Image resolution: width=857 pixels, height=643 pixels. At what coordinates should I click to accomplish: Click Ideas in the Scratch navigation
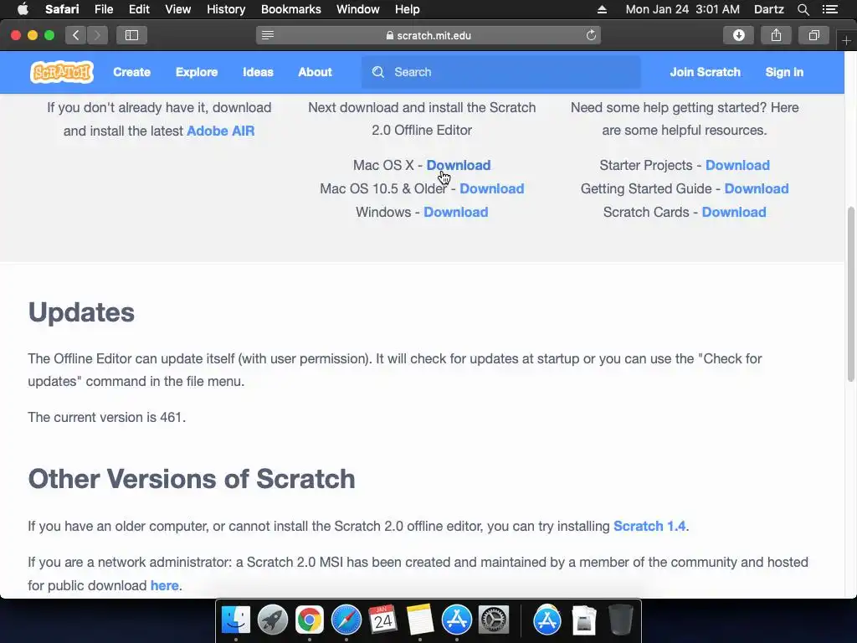pyautogui.click(x=258, y=72)
